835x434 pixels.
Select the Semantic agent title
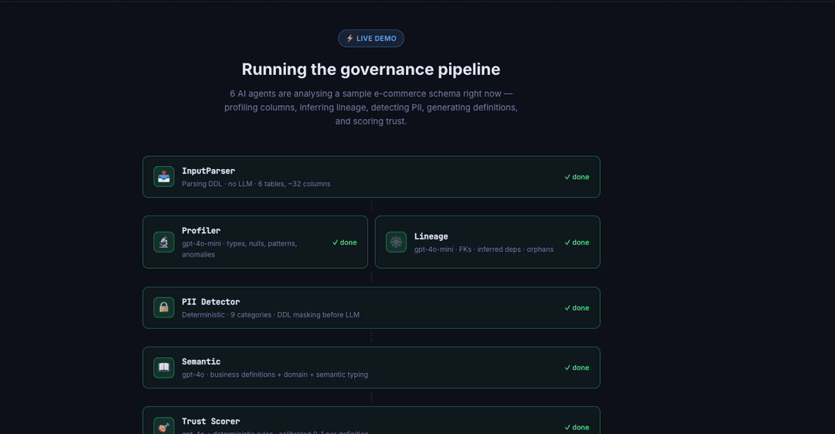tap(201, 361)
